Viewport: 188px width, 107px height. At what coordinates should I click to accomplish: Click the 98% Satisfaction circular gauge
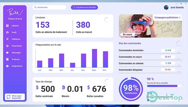pos(131,89)
